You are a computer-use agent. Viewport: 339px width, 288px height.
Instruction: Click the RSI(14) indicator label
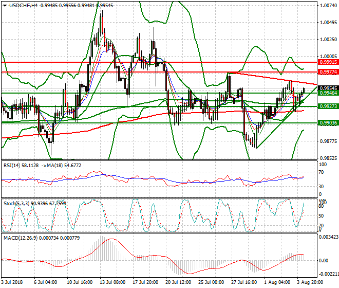tap(14, 165)
